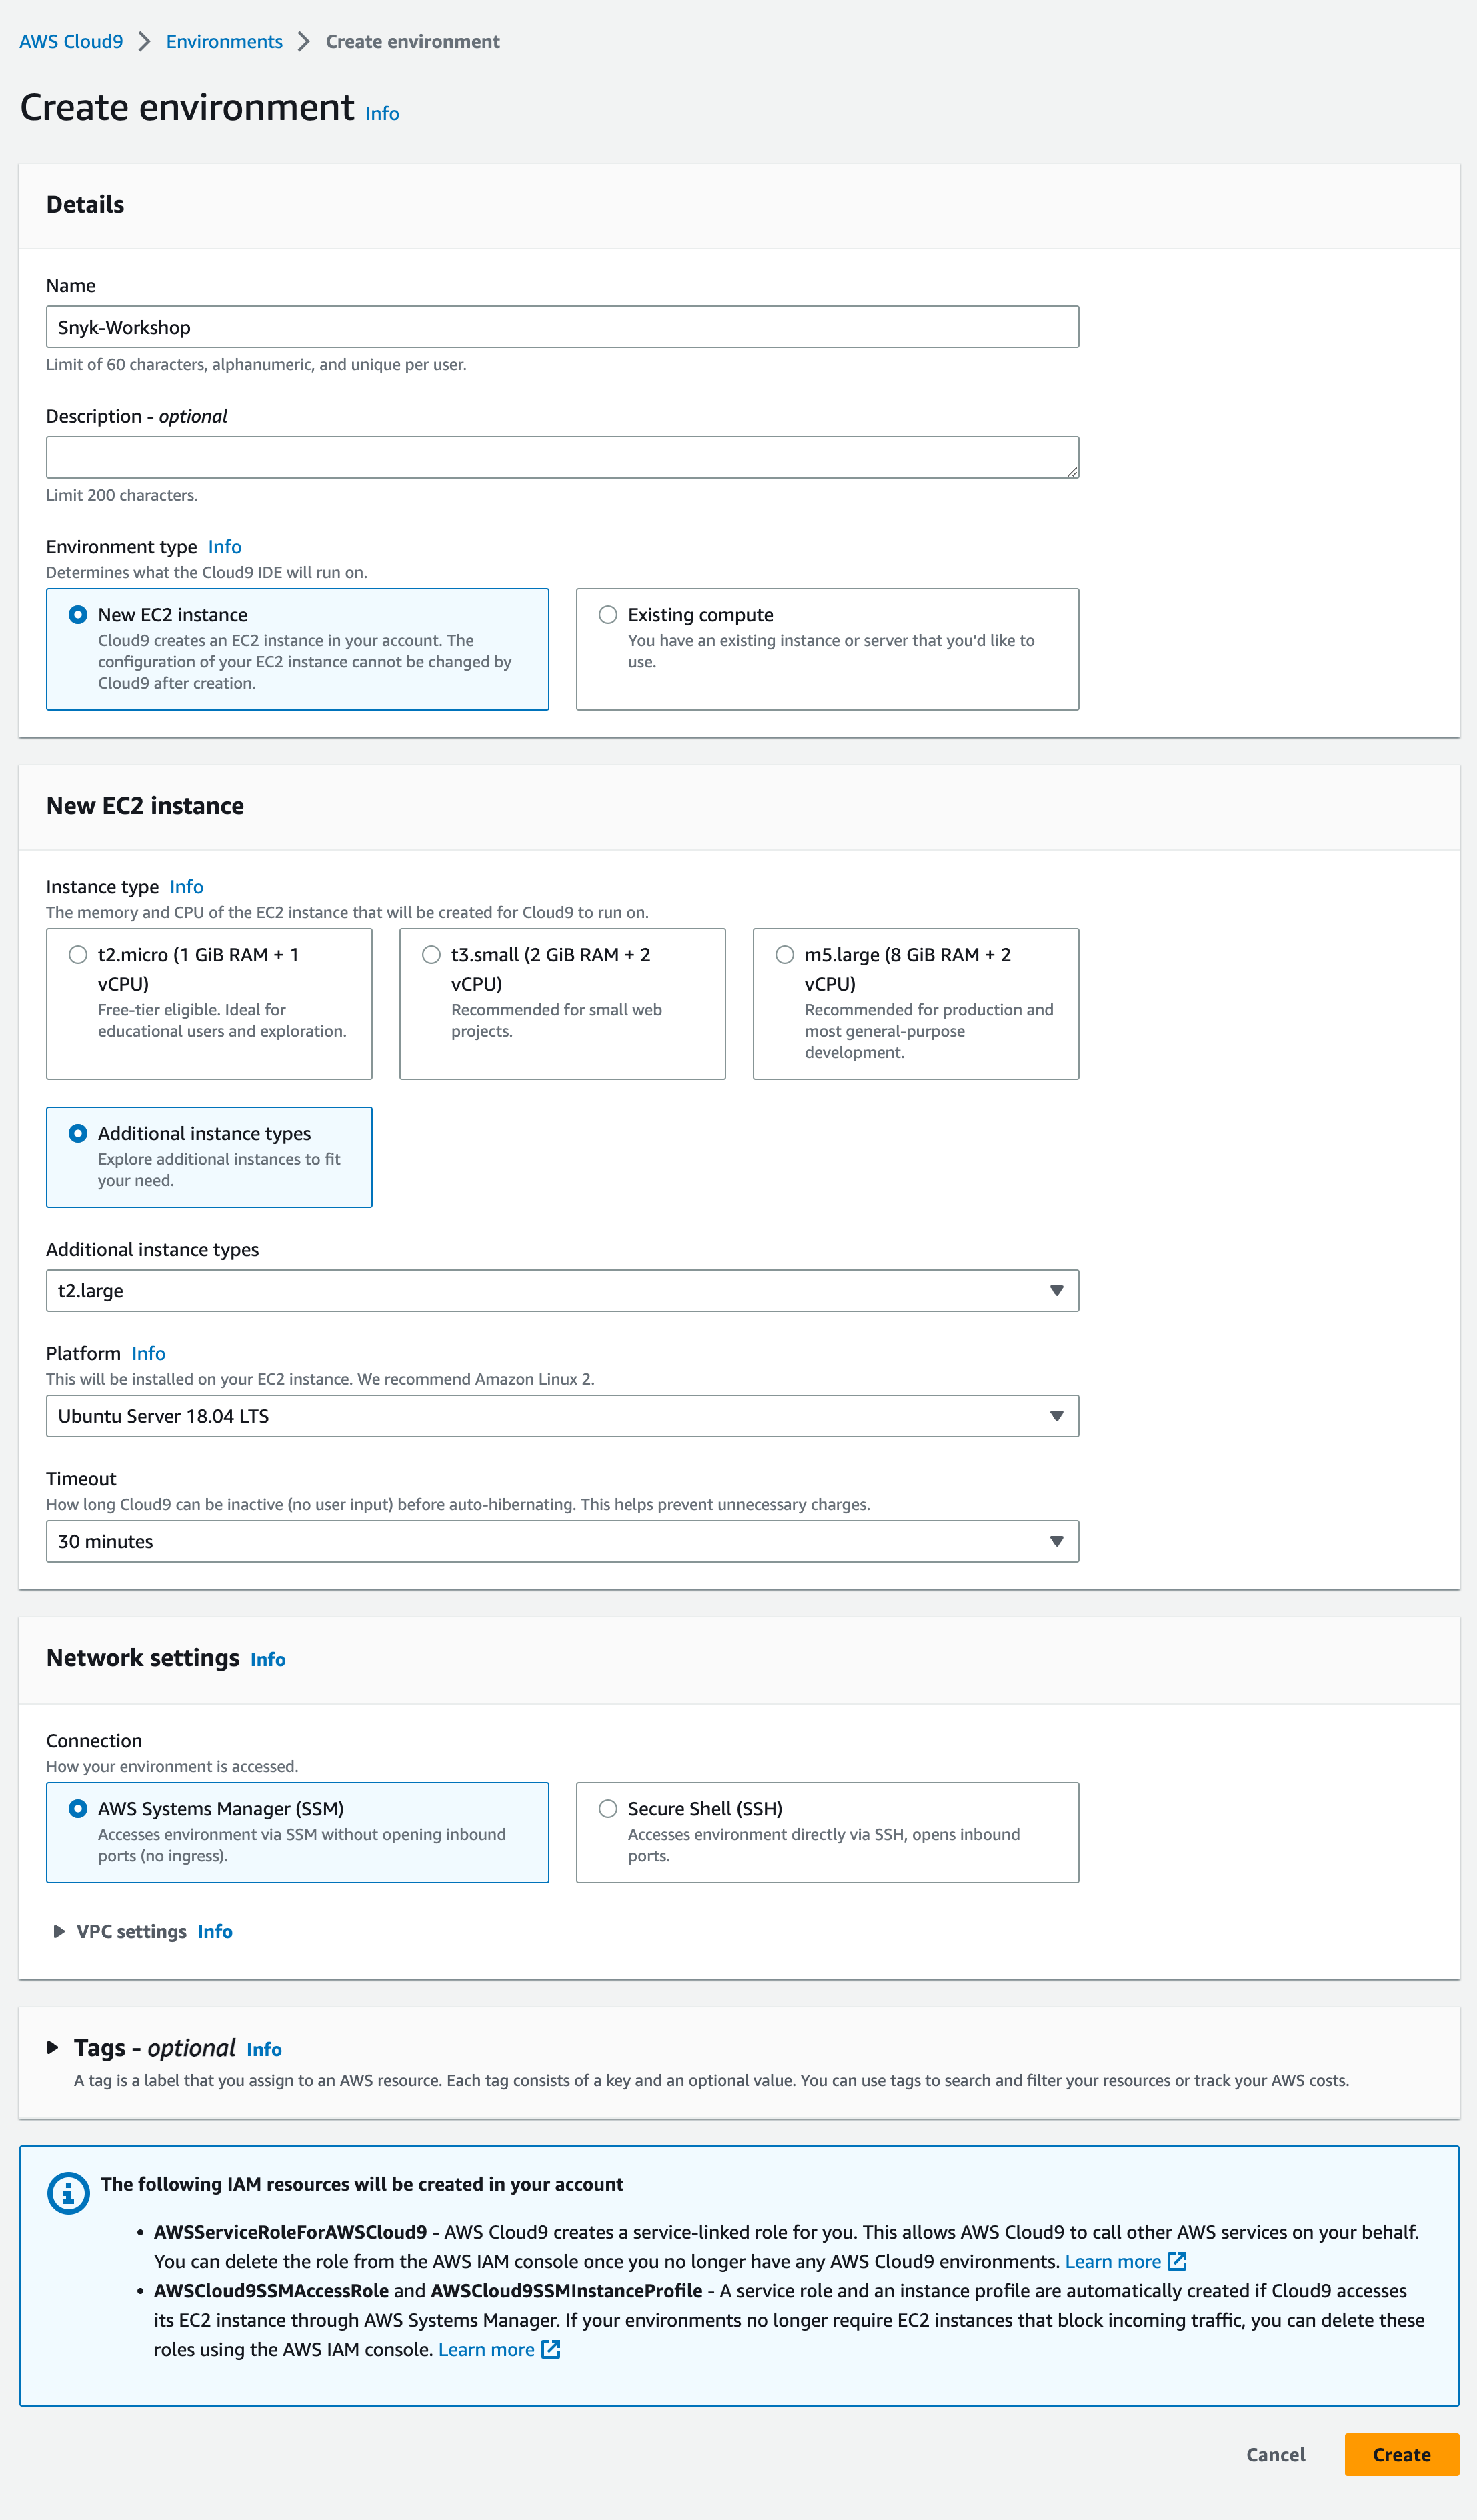Click the Description field resize grip icon

tap(1072, 471)
